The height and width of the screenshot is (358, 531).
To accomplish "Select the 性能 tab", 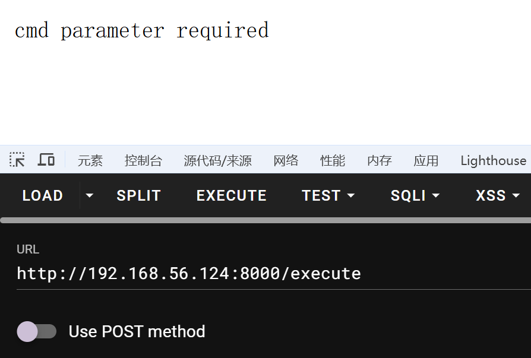I will pos(333,160).
